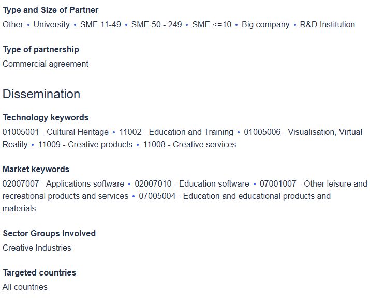Select '02007007 - Applications software' keyword

click(x=63, y=183)
